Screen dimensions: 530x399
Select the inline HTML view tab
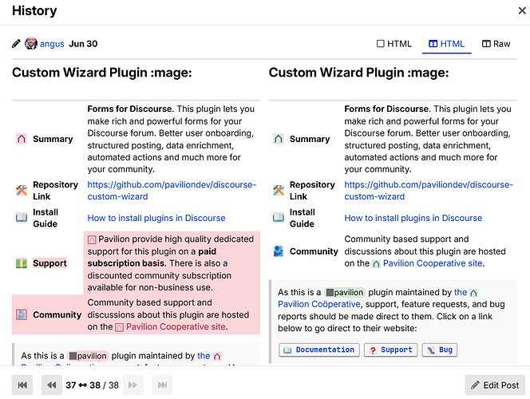coord(394,44)
